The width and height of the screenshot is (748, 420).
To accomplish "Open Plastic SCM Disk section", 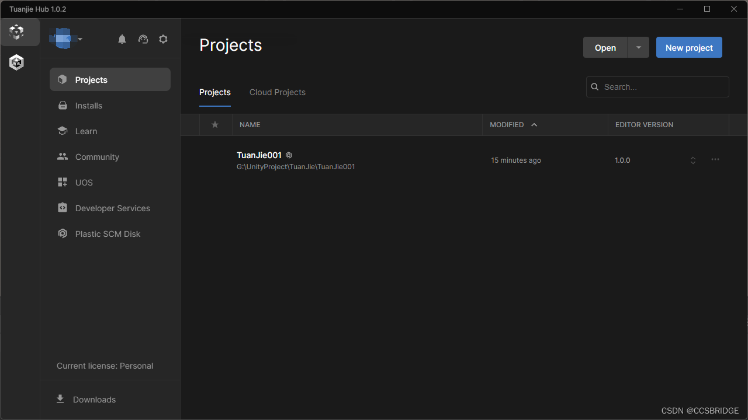I will pyautogui.click(x=110, y=234).
